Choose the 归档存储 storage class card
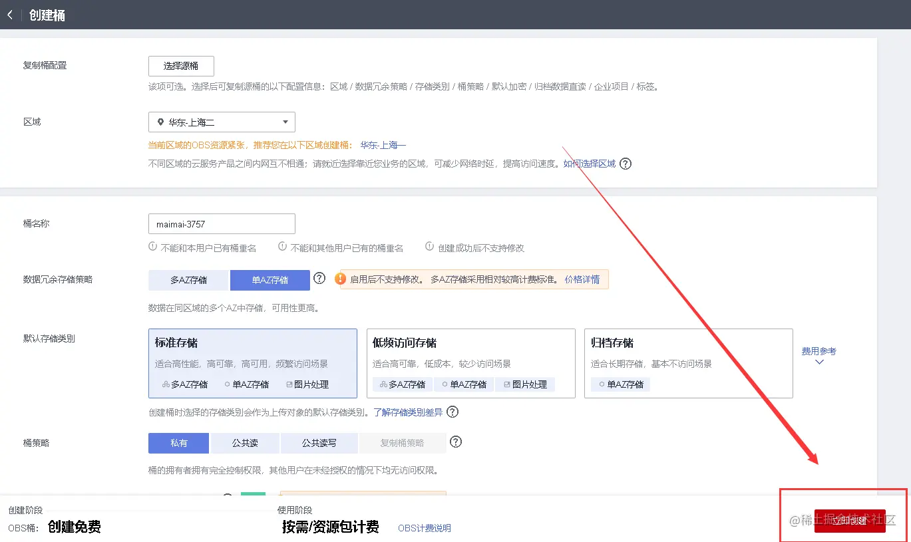This screenshot has width=911, height=542. (x=689, y=363)
